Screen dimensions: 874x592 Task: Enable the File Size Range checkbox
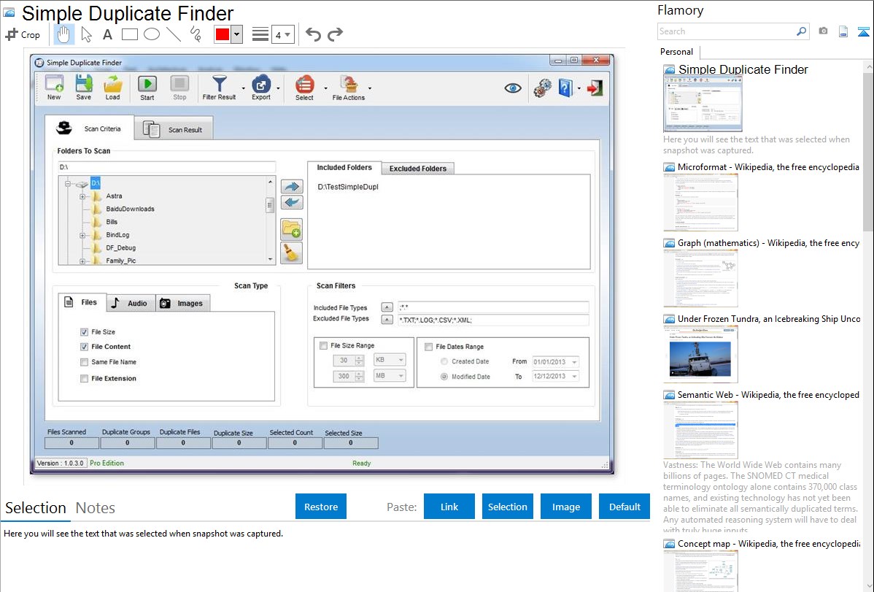[323, 346]
